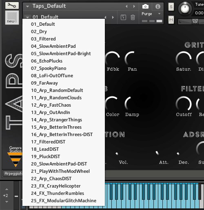Pick 23_FX_CrazyHelicopter snapshot

click(64, 186)
